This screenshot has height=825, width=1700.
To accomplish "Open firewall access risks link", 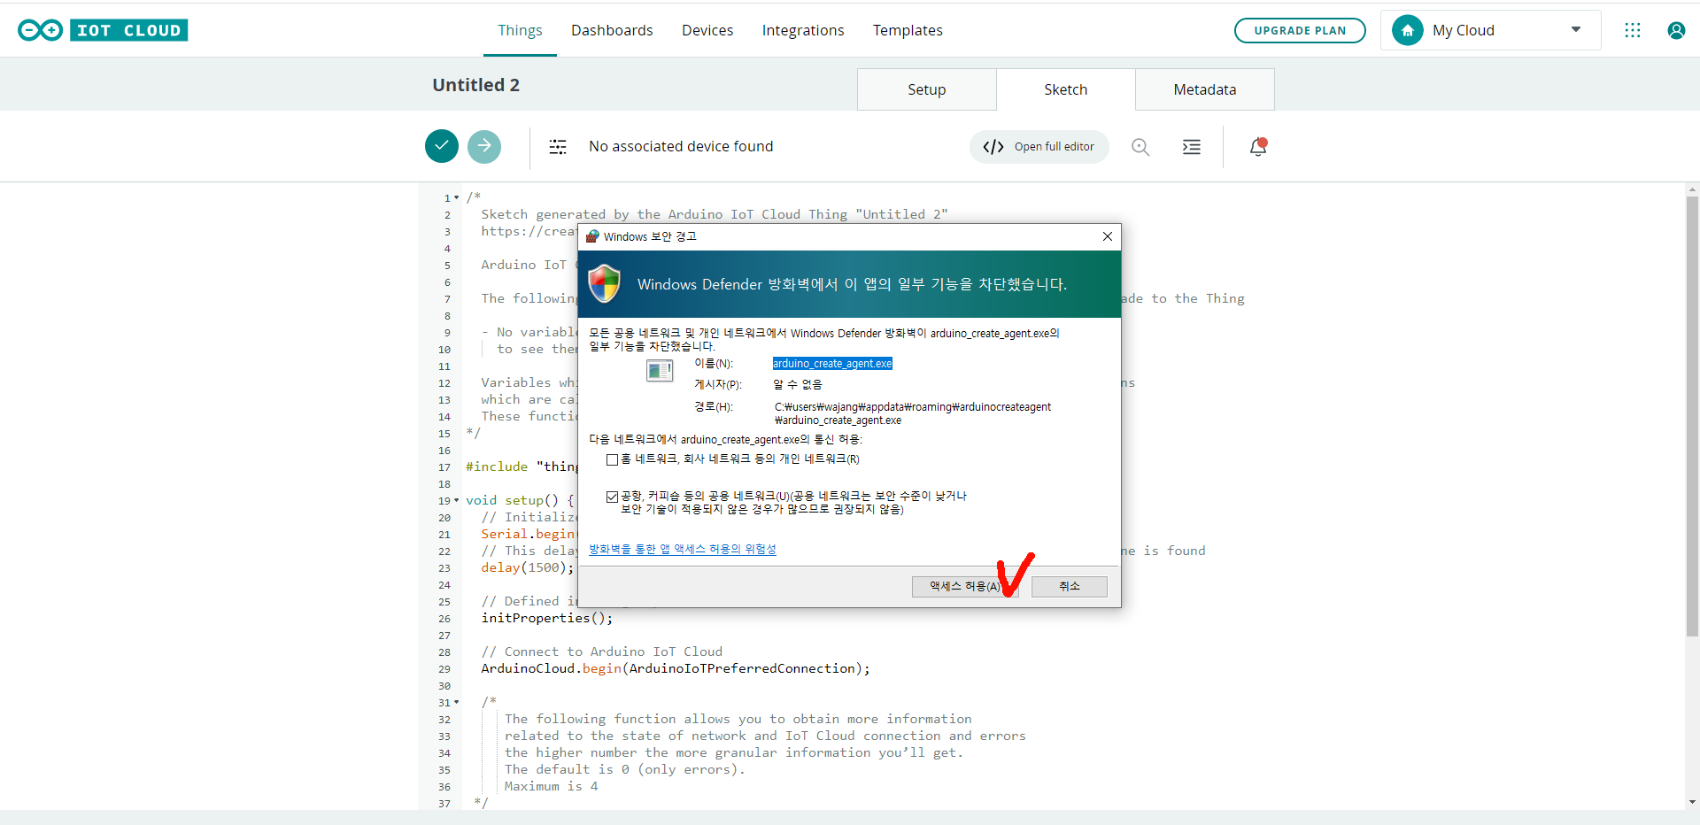I will coord(683,549).
